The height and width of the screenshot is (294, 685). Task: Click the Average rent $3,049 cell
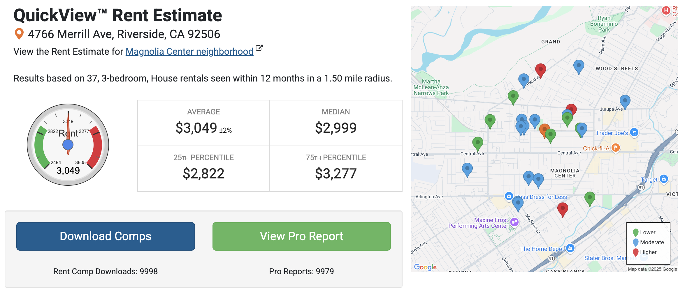(x=203, y=123)
